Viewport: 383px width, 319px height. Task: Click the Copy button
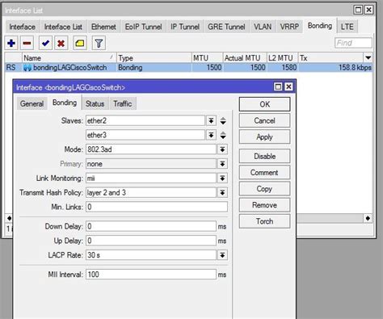(265, 189)
